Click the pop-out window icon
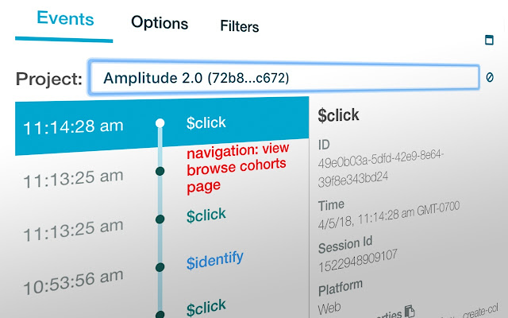 click(489, 41)
